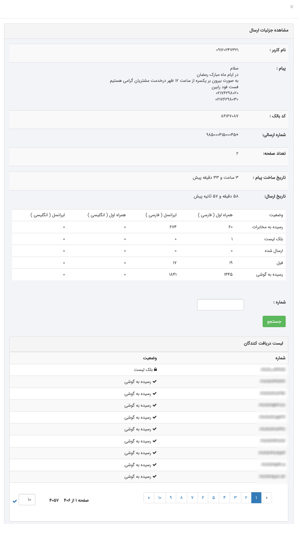Image resolution: width=298 pixels, height=545 pixels.
Task: Go to pagination page ۵
Action: pyautogui.click(x=214, y=498)
